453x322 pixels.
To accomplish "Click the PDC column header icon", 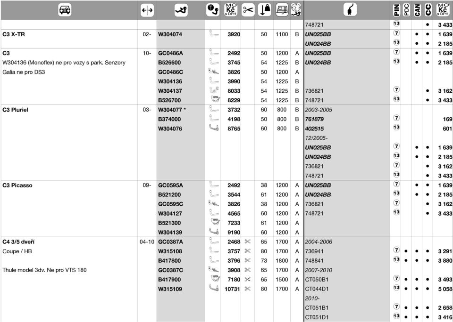I will pyautogui.click(x=407, y=10).
